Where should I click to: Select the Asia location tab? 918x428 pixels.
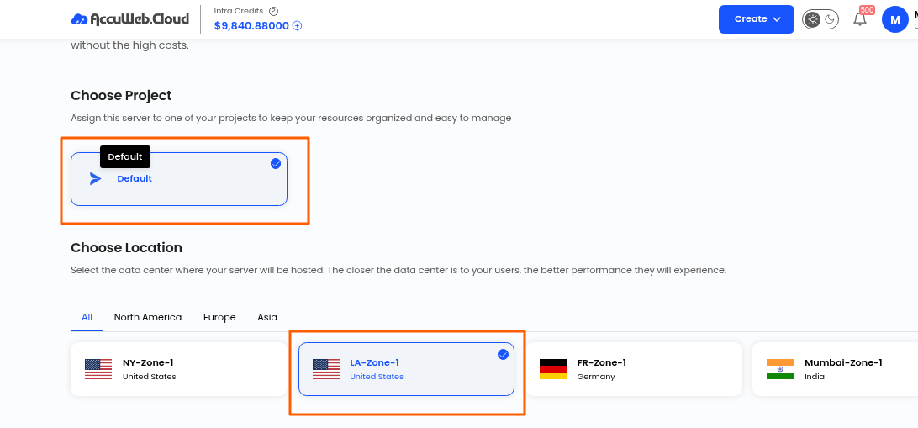[267, 317]
